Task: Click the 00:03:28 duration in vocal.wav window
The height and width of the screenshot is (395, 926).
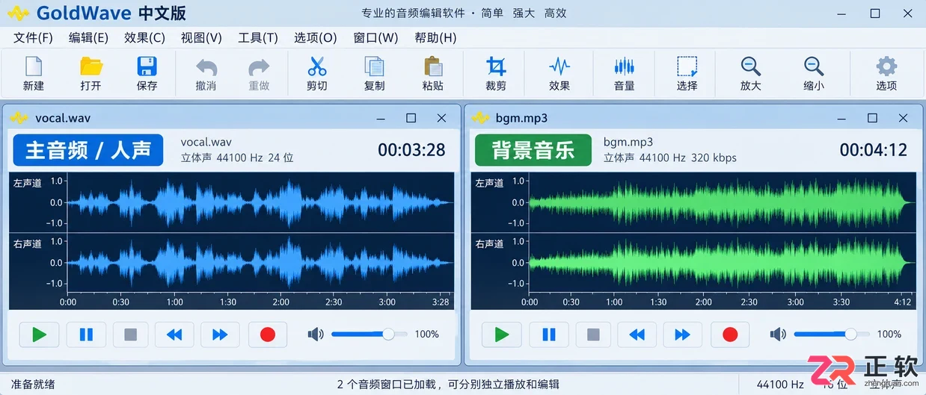Action: coord(411,150)
